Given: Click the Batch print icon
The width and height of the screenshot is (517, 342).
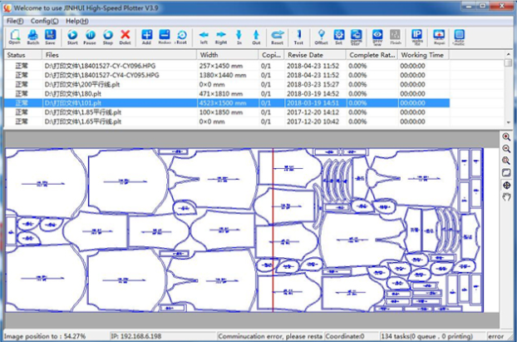Looking at the screenshot, I should coord(32,37).
